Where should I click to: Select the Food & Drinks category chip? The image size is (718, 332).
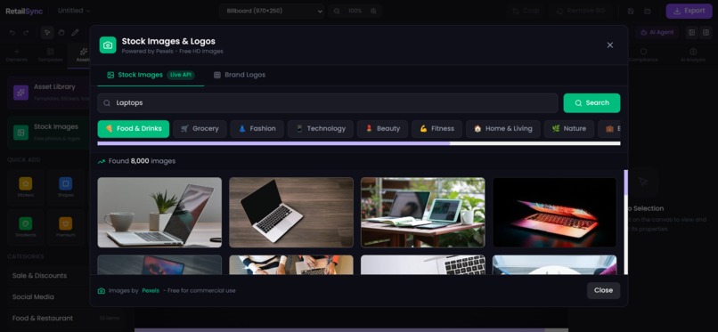tap(134, 129)
